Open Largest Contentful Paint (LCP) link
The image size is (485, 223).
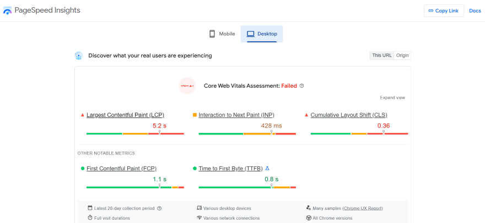pyautogui.click(x=125, y=115)
